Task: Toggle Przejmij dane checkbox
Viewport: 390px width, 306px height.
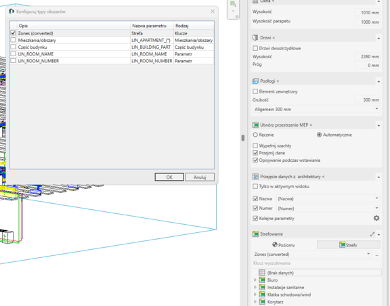Action: [x=255, y=153]
